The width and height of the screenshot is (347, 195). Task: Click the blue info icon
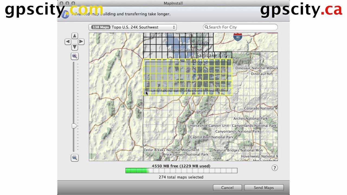click(65, 14)
